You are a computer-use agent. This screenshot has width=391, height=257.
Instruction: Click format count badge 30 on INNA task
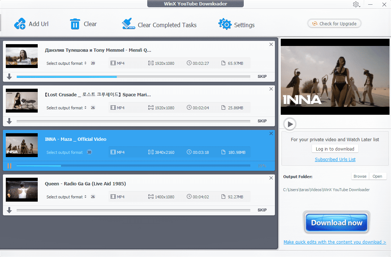coord(89,152)
